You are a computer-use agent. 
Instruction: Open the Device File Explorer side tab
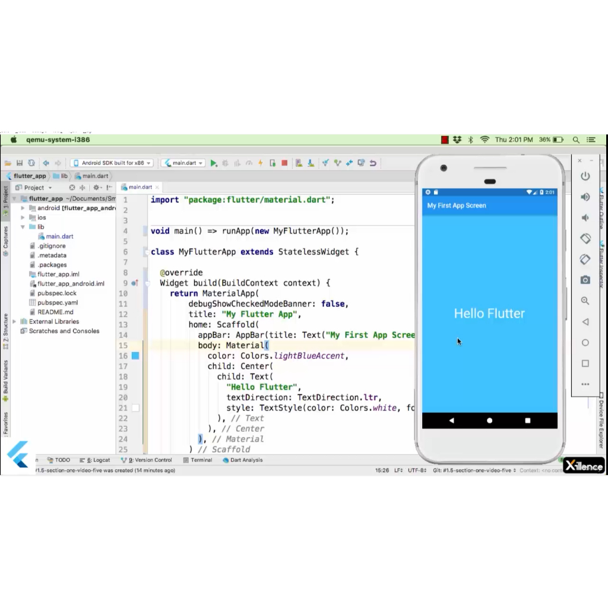click(601, 422)
